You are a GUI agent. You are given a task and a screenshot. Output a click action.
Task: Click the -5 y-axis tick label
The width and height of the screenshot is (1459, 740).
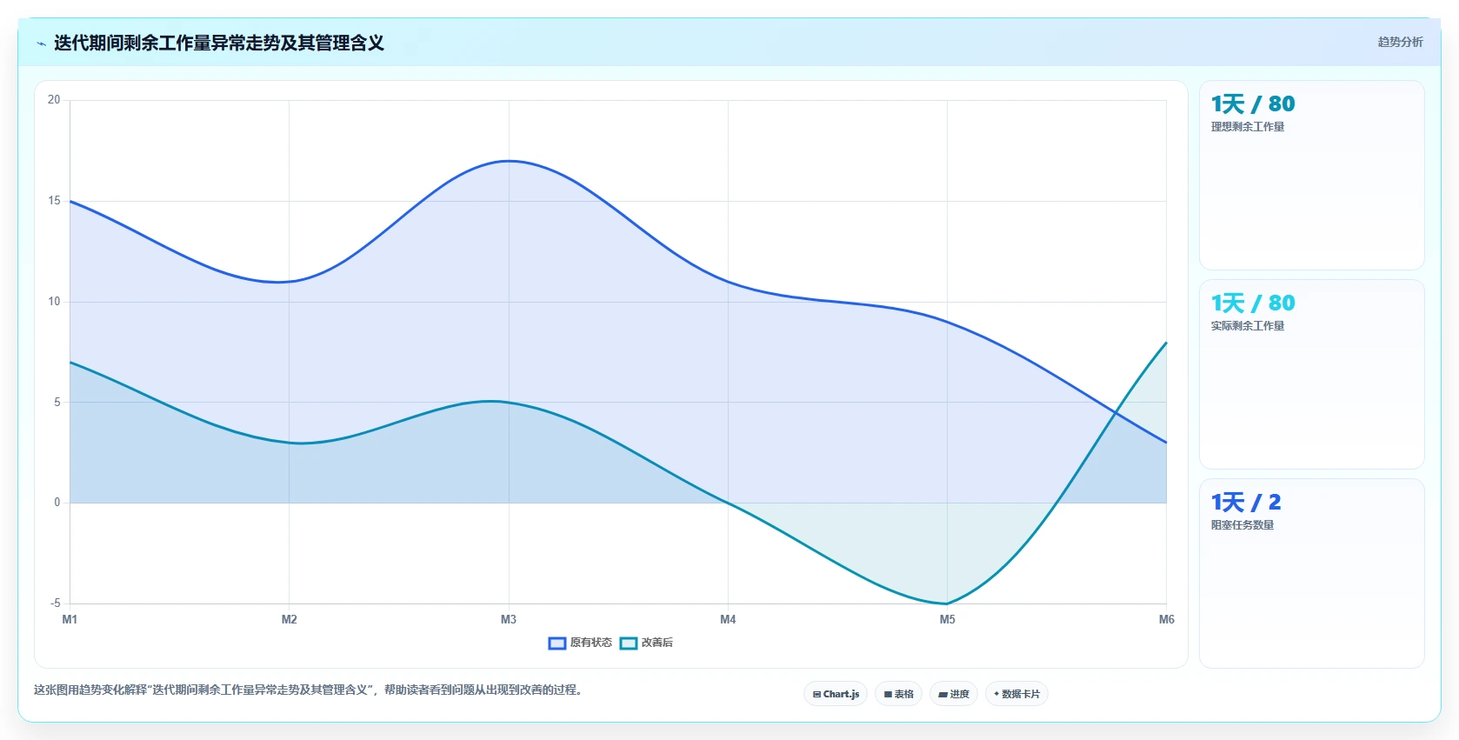[x=56, y=603]
